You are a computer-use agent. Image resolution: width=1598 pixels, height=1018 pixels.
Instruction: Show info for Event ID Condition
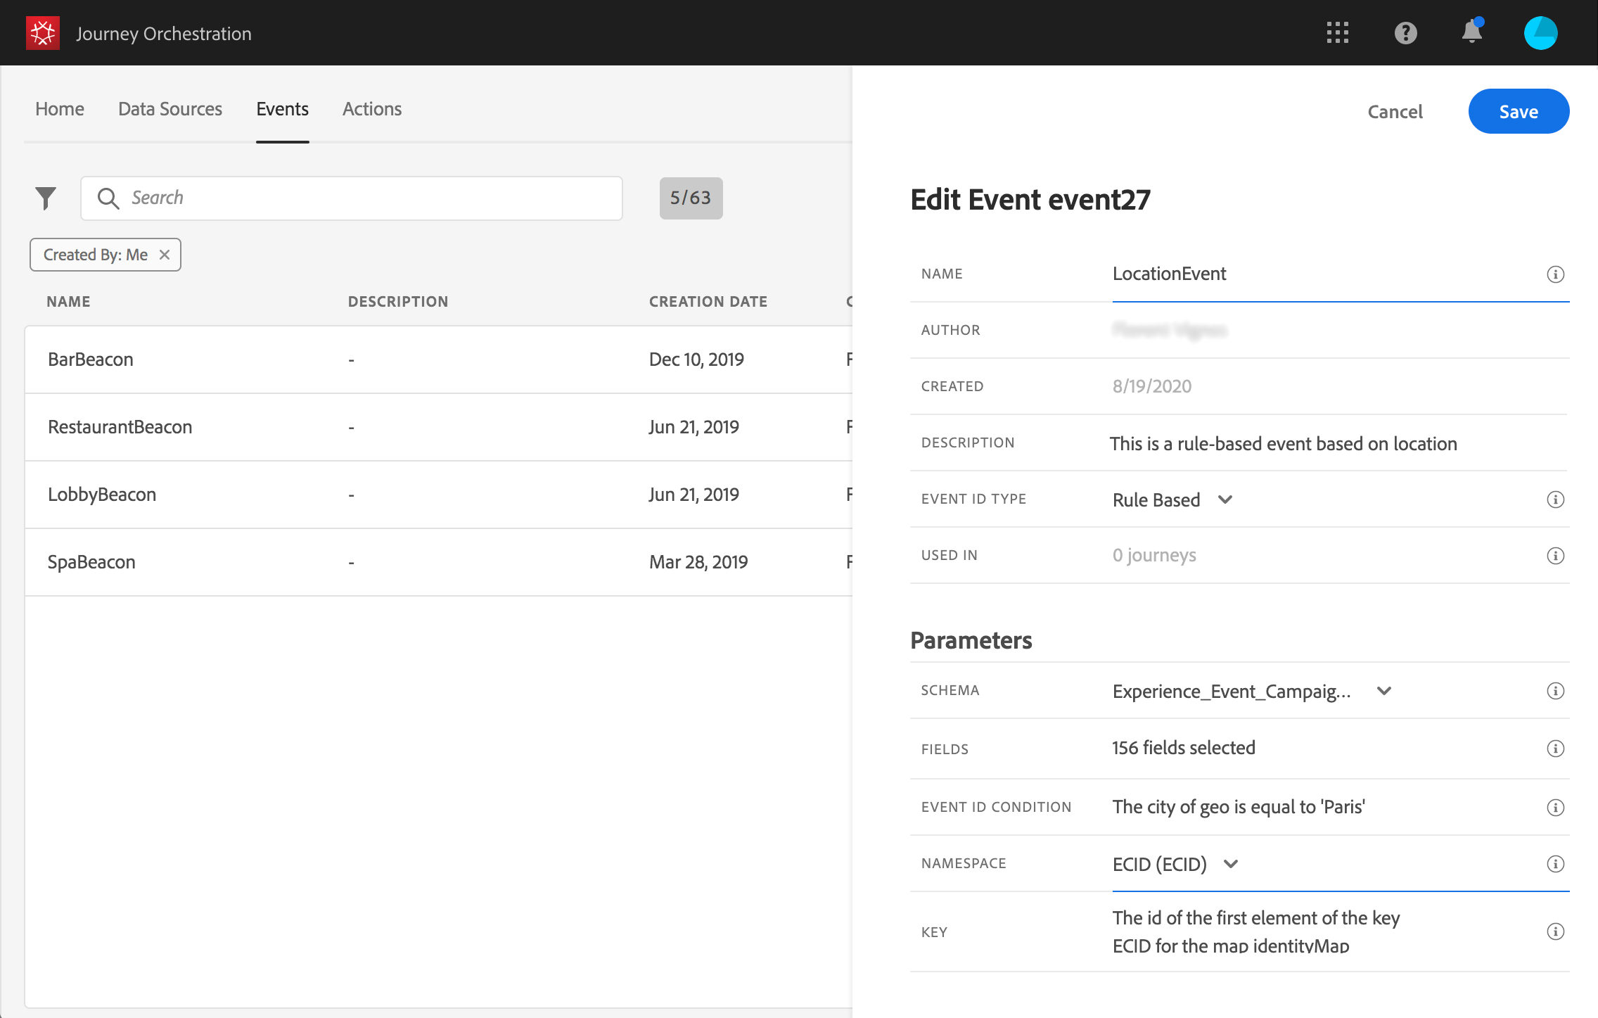click(1555, 808)
